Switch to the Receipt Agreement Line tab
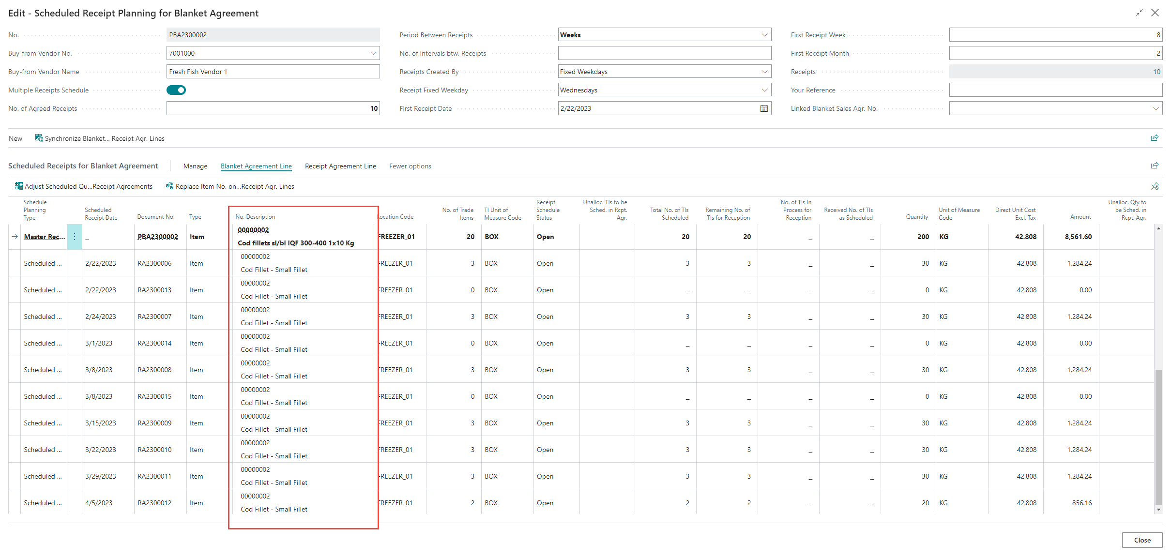This screenshot has width=1172, height=558. click(340, 166)
